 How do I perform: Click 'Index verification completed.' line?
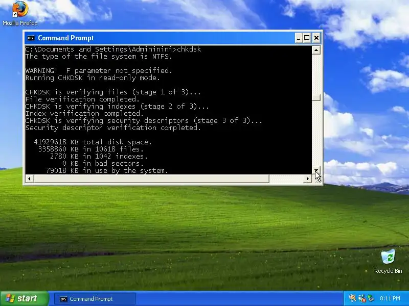click(84, 113)
